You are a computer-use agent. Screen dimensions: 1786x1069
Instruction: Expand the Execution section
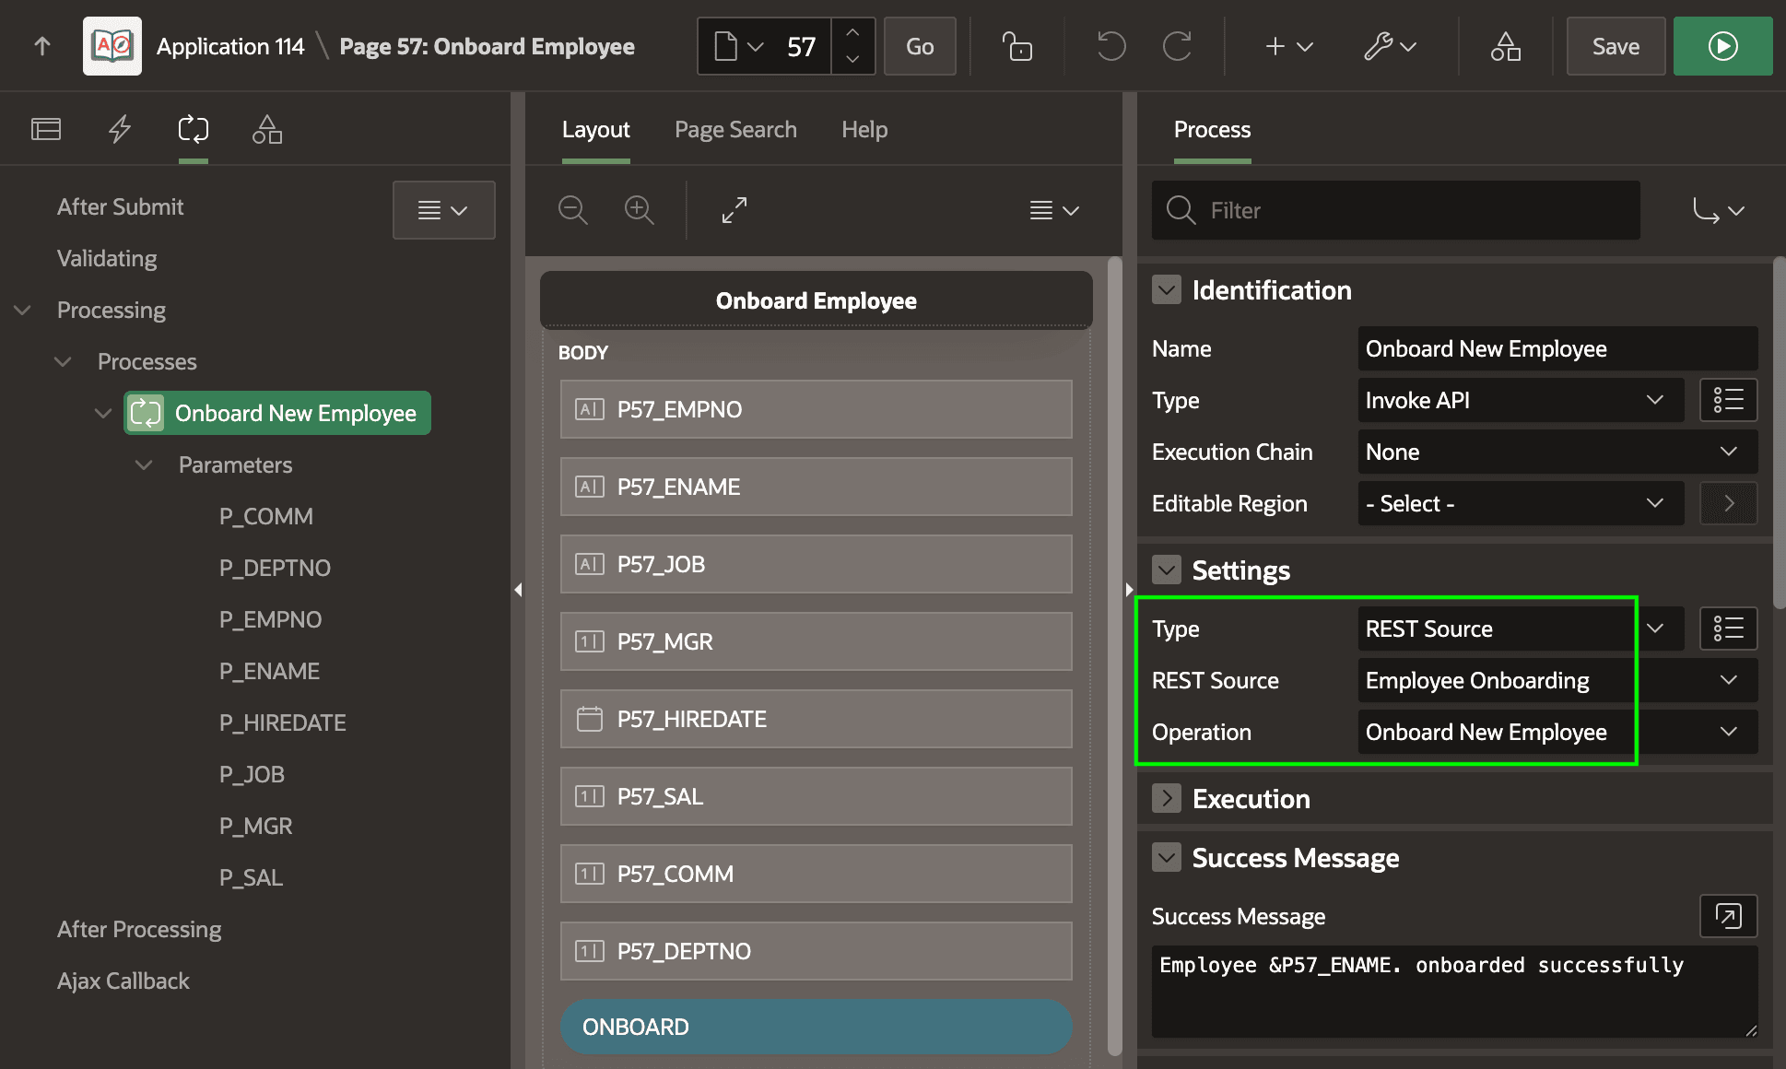(1167, 798)
